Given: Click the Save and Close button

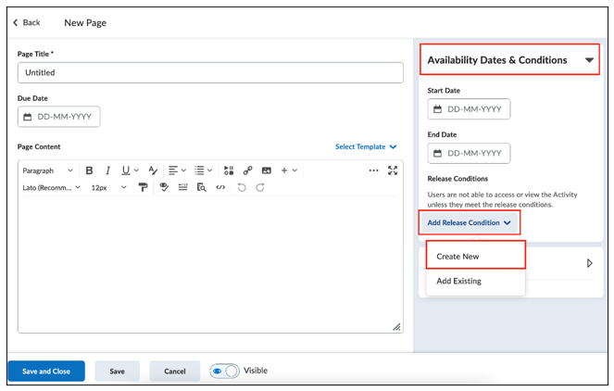Looking at the screenshot, I should click(46, 371).
